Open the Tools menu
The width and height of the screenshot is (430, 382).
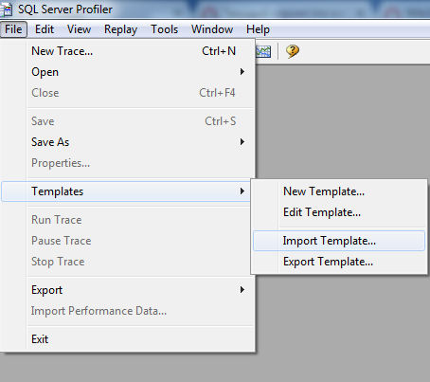[165, 29]
